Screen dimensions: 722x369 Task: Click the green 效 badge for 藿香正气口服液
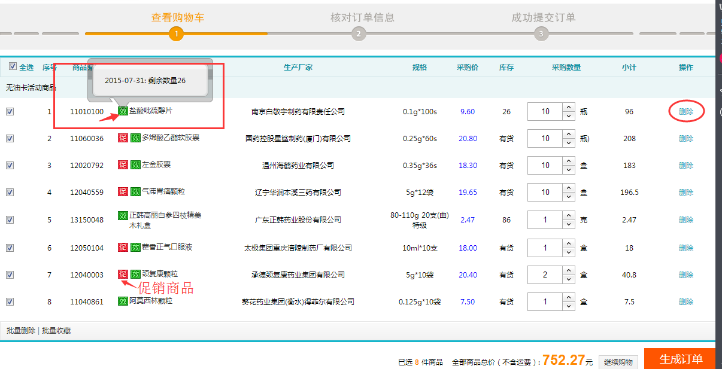(x=135, y=247)
